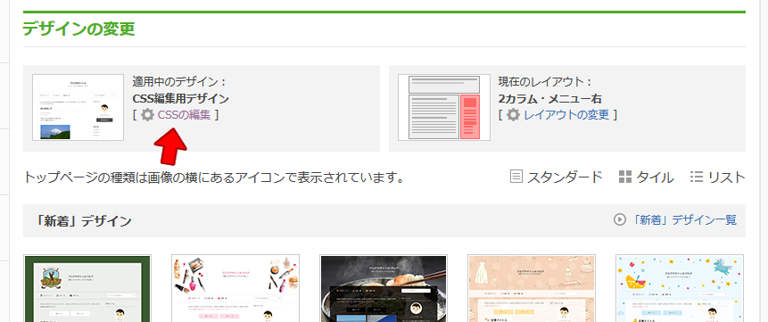
Task: Click the タイル grid icon
Action: click(x=625, y=177)
